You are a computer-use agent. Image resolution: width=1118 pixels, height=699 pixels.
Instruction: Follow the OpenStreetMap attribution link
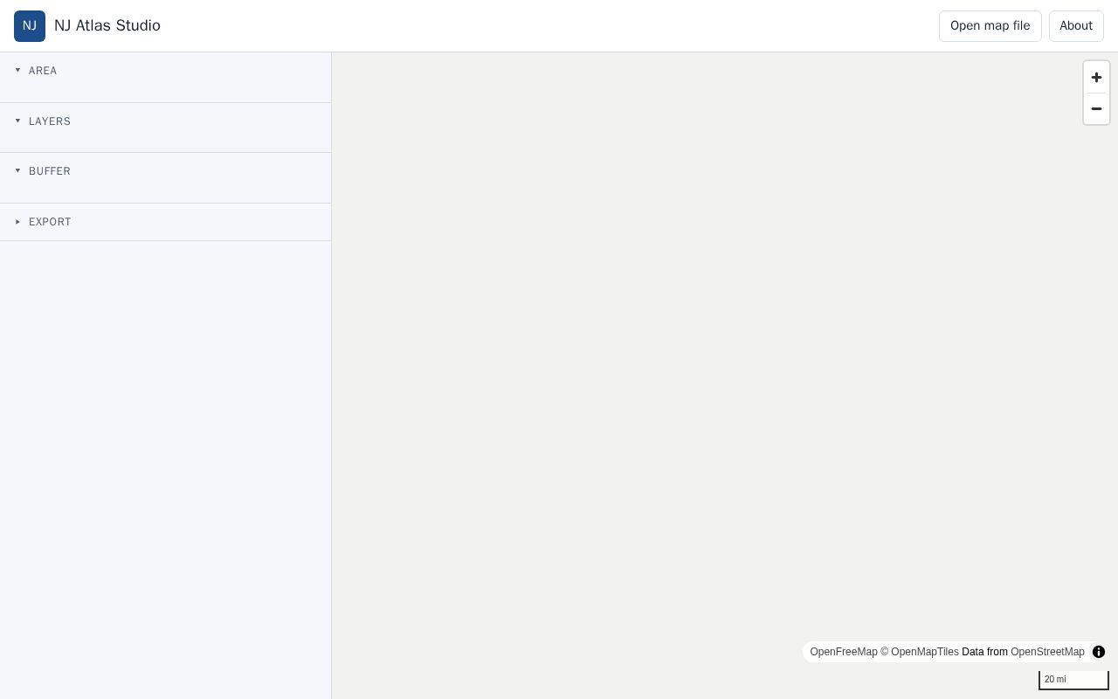pyautogui.click(x=1047, y=652)
